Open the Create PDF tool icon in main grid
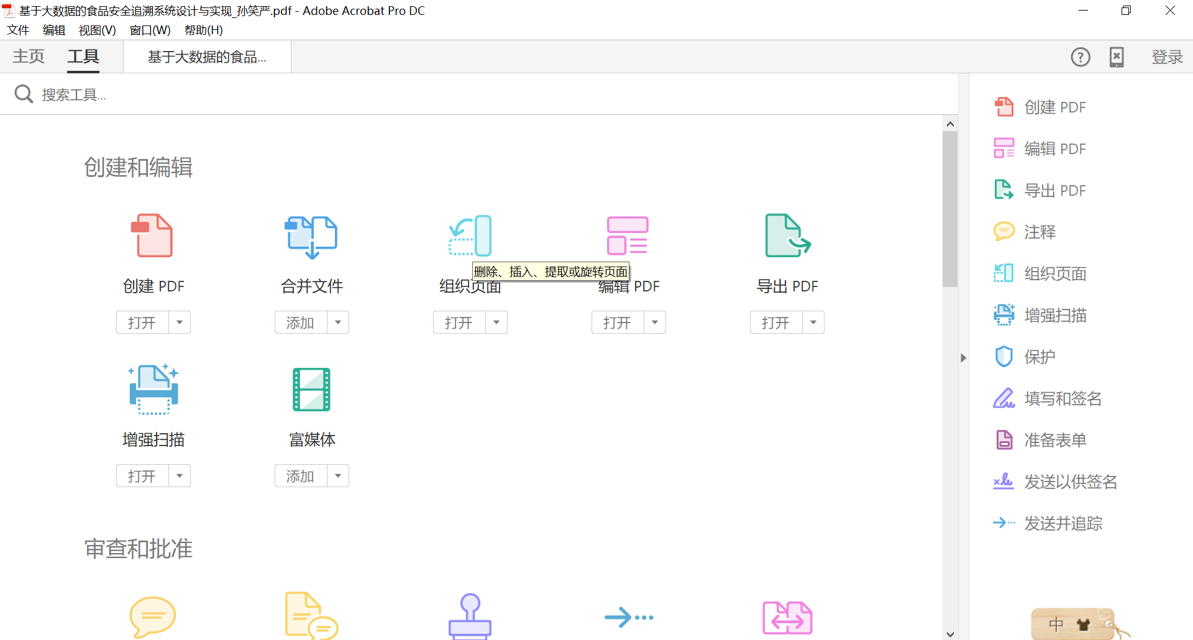Viewport: 1193px width, 640px height. pyautogui.click(x=153, y=235)
